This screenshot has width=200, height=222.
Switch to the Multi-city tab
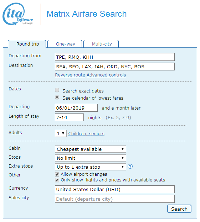click(101, 44)
